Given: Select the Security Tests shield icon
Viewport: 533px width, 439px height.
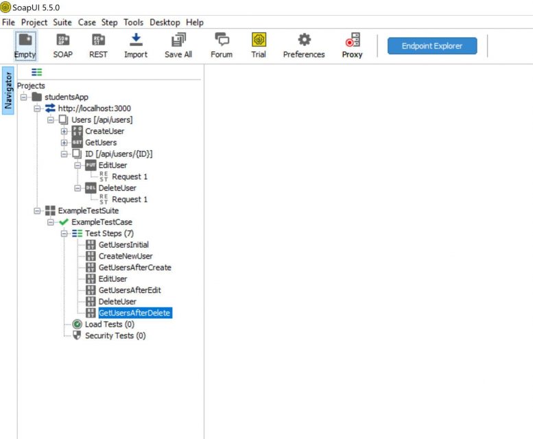Looking at the screenshot, I should [77, 335].
